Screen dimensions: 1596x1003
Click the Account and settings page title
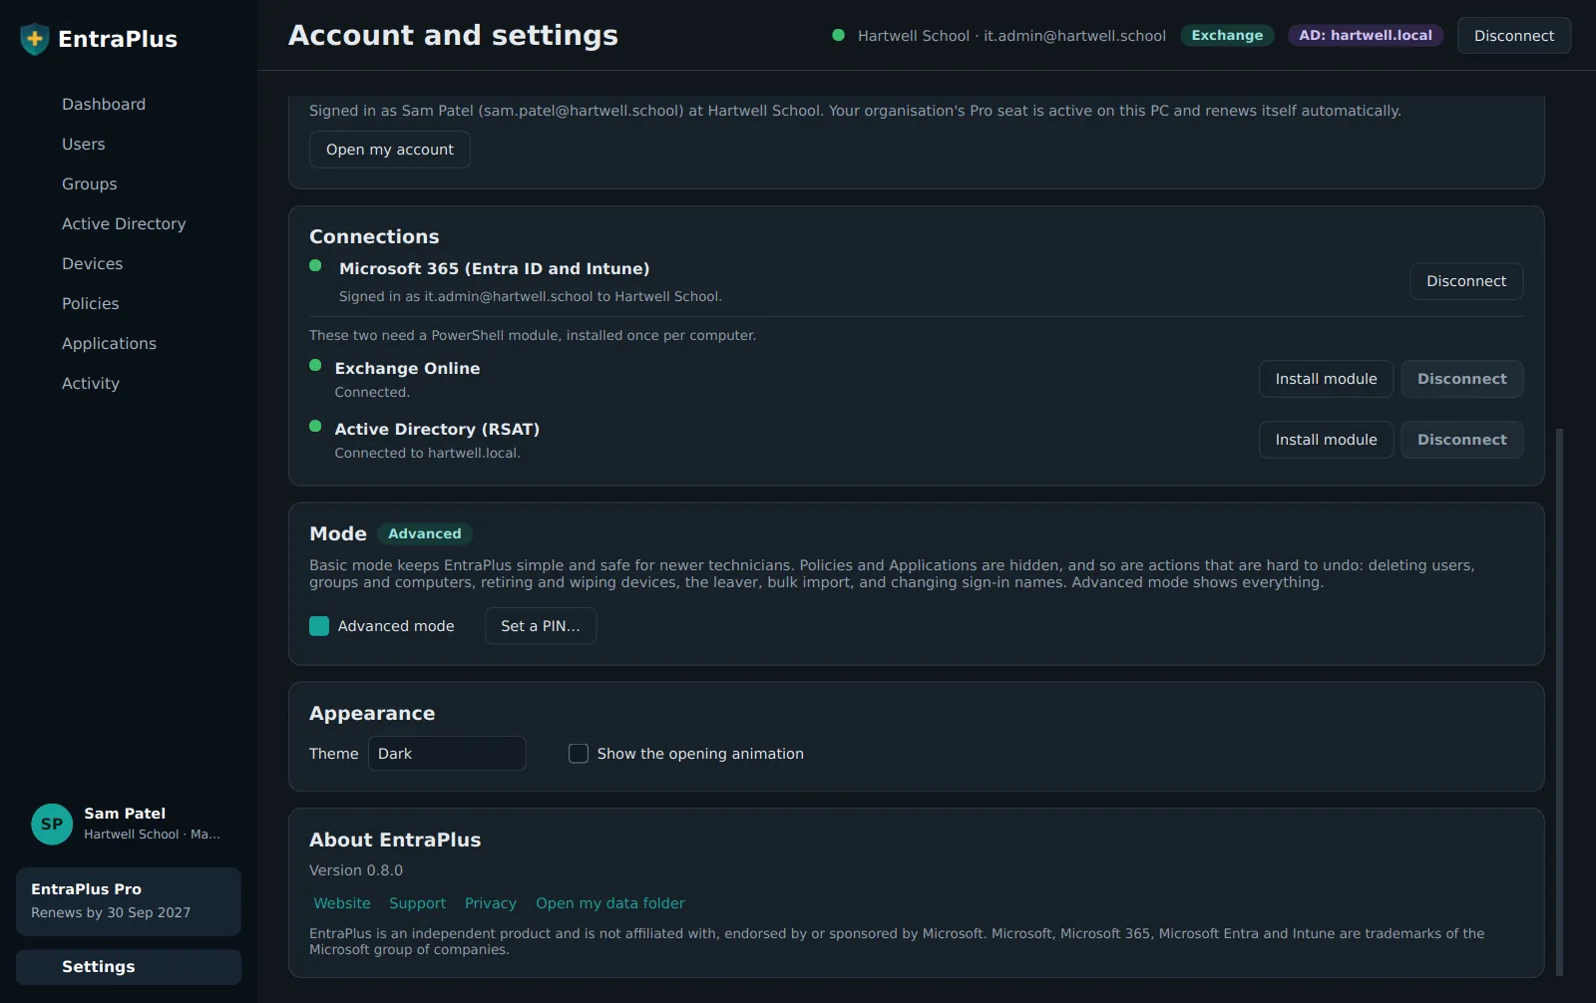coord(453,36)
